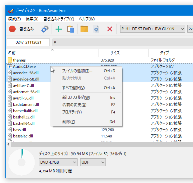Open the ヘルプ(W) menu
The height and width of the screenshot is (183, 193).
(x=87, y=19)
